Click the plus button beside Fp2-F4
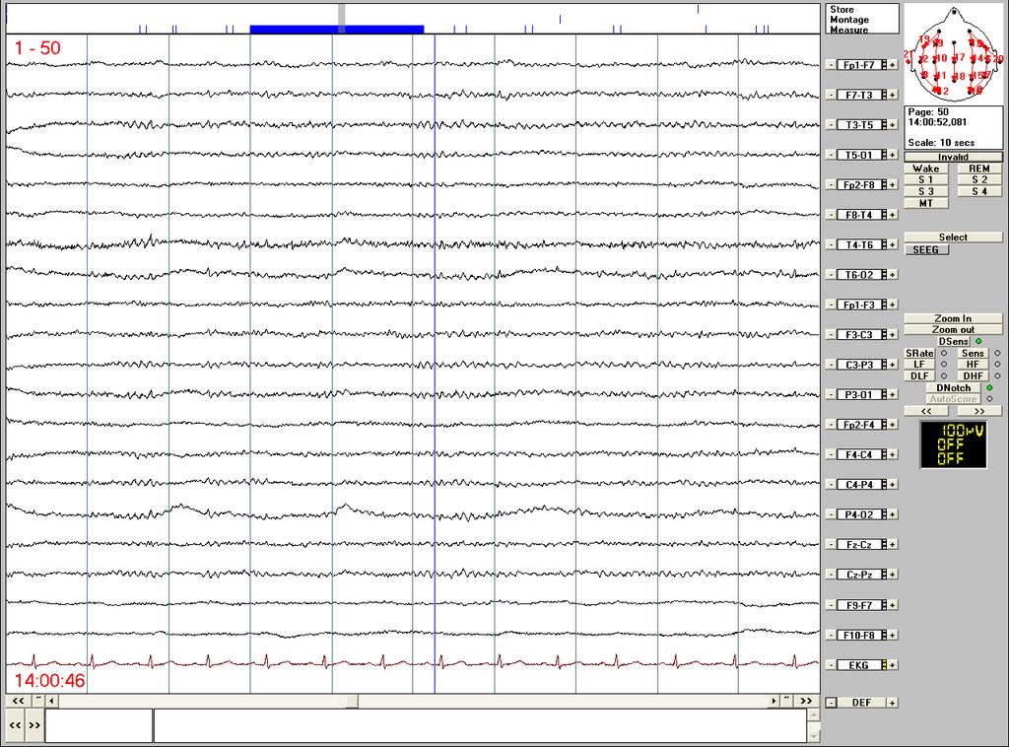The image size is (1009, 747). pos(893,425)
